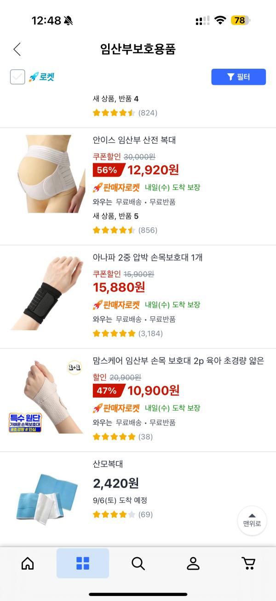Select the 12,920원 discounted price
The height and width of the screenshot is (601, 276).
click(x=153, y=170)
